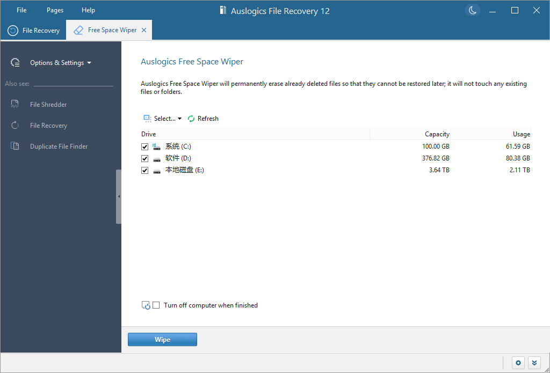Uncheck the 软件 (D:) drive
This screenshot has width=550, height=373.
[x=144, y=158]
